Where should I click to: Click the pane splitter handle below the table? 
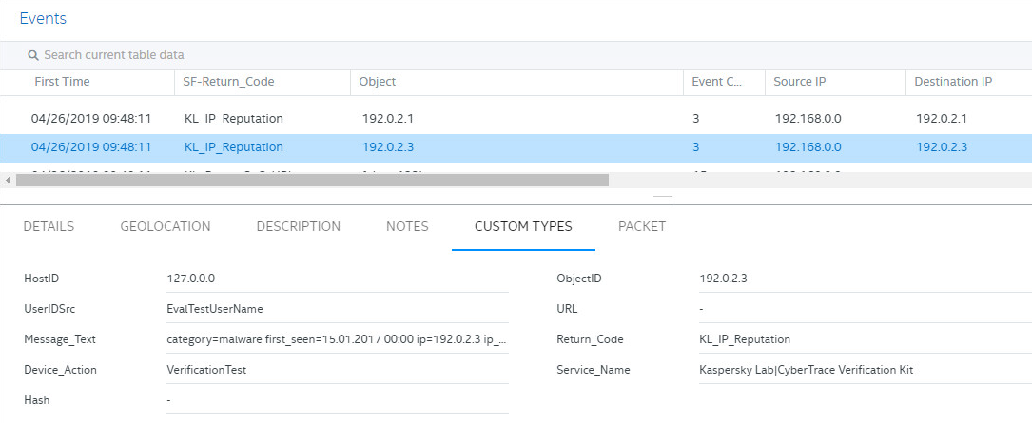point(663,199)
